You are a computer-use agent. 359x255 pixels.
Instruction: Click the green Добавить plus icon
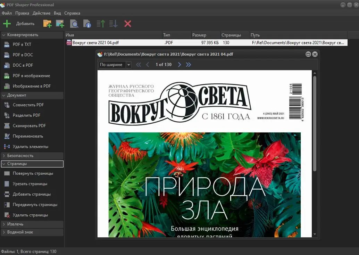[x=7, y=23]
